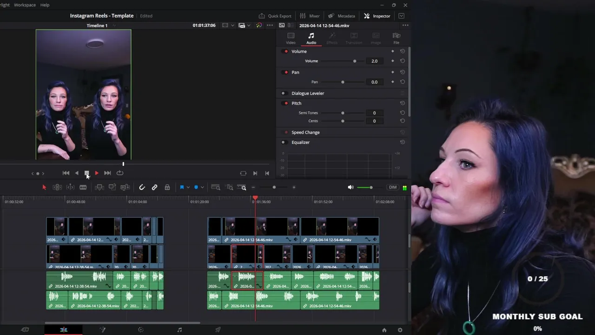Activate the Trim Edit Mode tool
The image size is (595, 335).
pyautogui.click(x=57, y=187)
